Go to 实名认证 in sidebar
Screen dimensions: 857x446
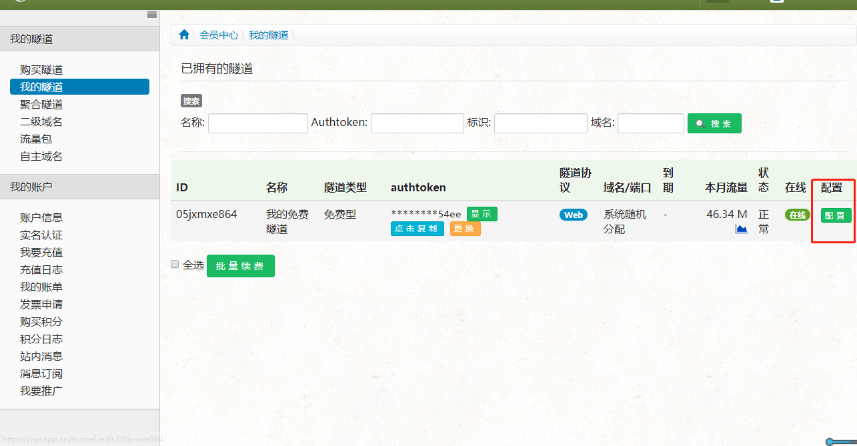[x=41, y=235]
